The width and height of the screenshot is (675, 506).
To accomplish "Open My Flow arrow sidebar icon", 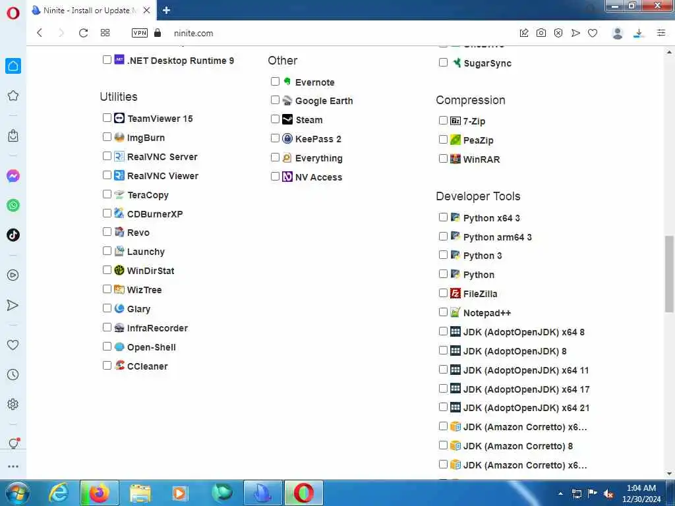I will [x=13, y=305].
